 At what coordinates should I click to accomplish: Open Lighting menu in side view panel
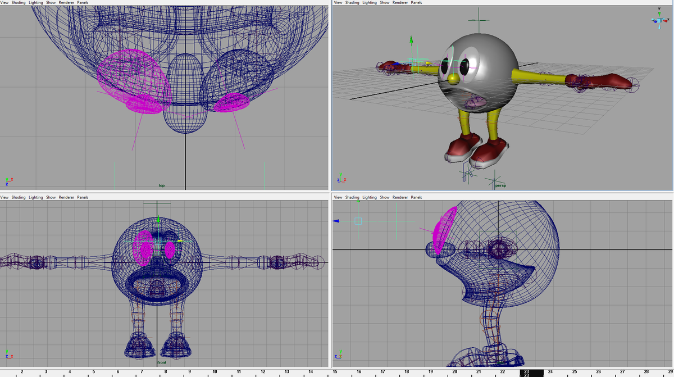(x=370, y=197)
